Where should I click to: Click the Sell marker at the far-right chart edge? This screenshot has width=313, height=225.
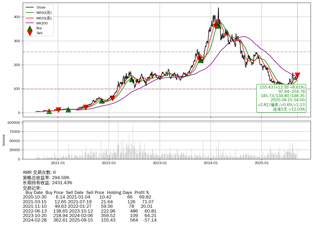297,75
